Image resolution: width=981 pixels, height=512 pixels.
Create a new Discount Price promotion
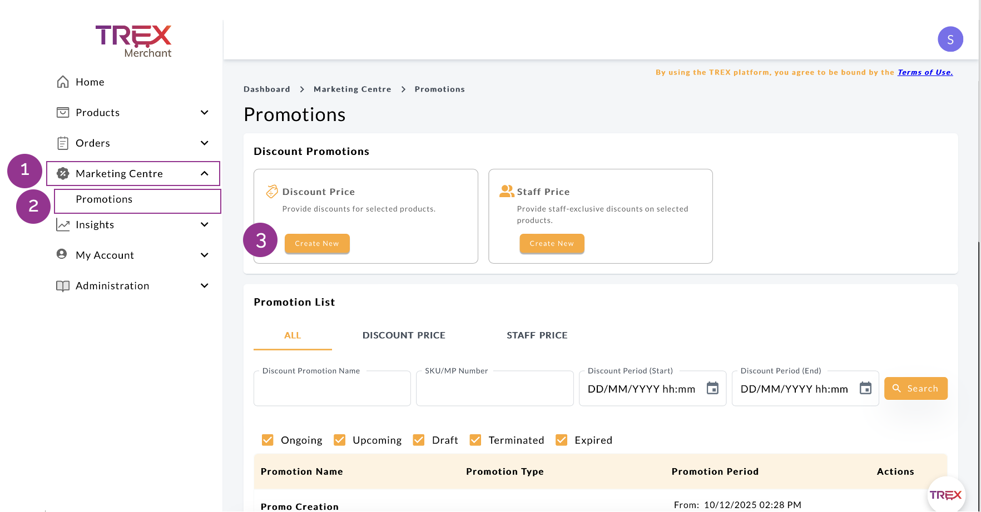[x=317, y=244]
